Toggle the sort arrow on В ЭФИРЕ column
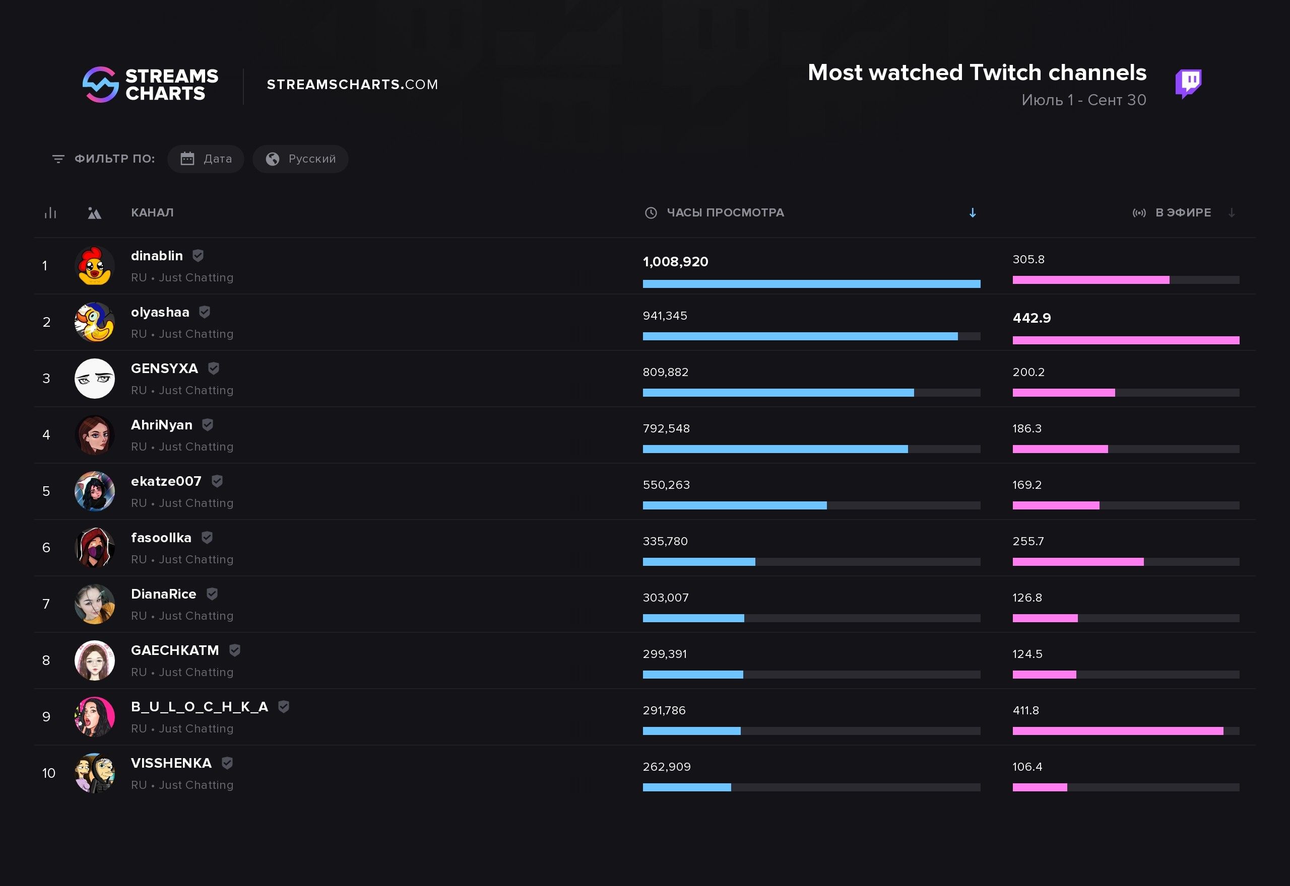 tap(1232, 212)
